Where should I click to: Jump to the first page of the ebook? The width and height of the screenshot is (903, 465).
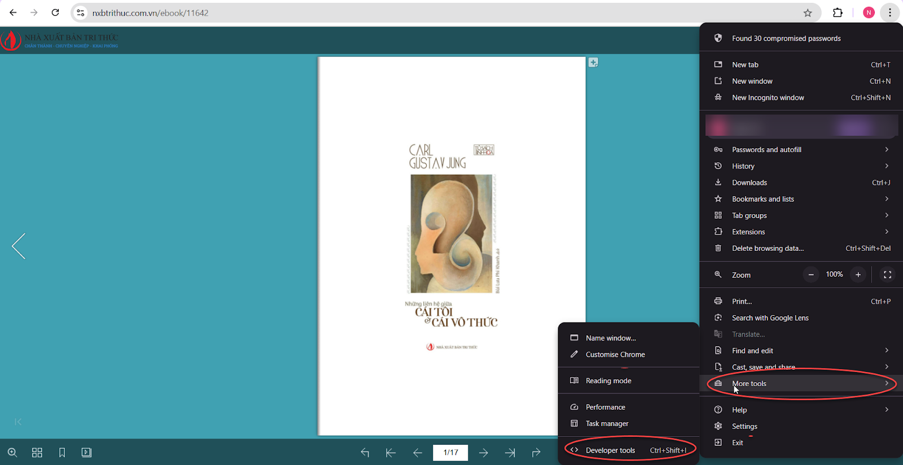coord(391,453)
